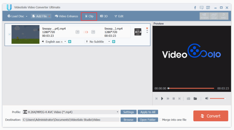Click the Convert button

pyautogui.click(x=211, y=116)
